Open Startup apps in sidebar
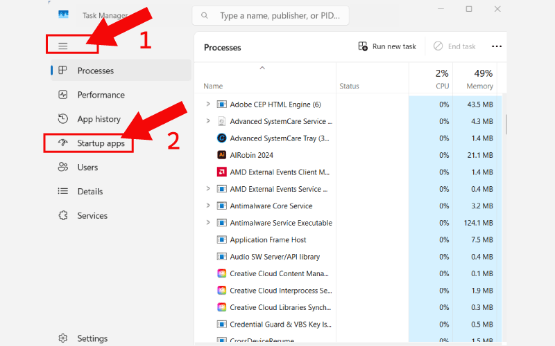Screen dimensions: 555x346 tap(101, 143)
